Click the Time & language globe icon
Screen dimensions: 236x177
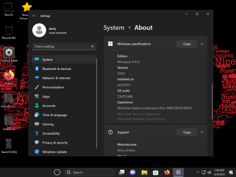(x=37, y=115)
